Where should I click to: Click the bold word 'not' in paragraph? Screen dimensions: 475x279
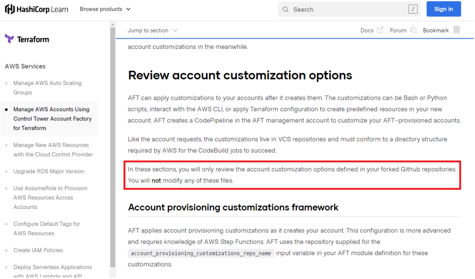coord(156,181)
